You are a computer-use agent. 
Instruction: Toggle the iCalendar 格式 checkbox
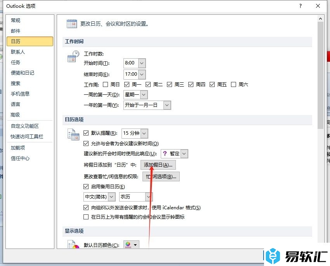[x=86, y=208]
